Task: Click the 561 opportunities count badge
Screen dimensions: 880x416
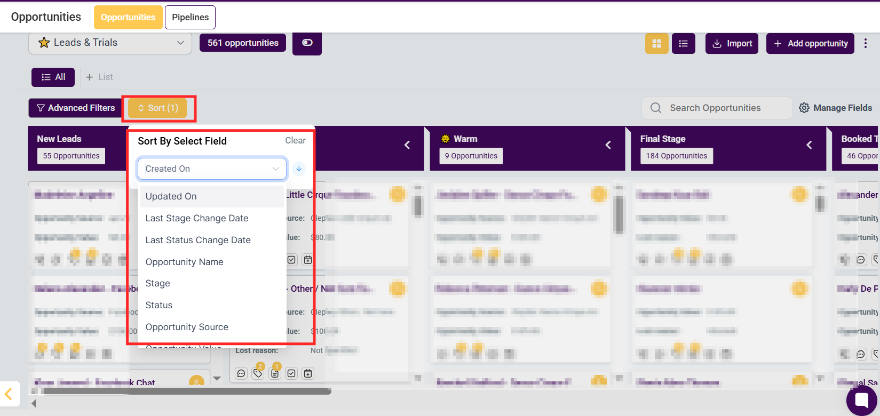Action: click(243, 43)
